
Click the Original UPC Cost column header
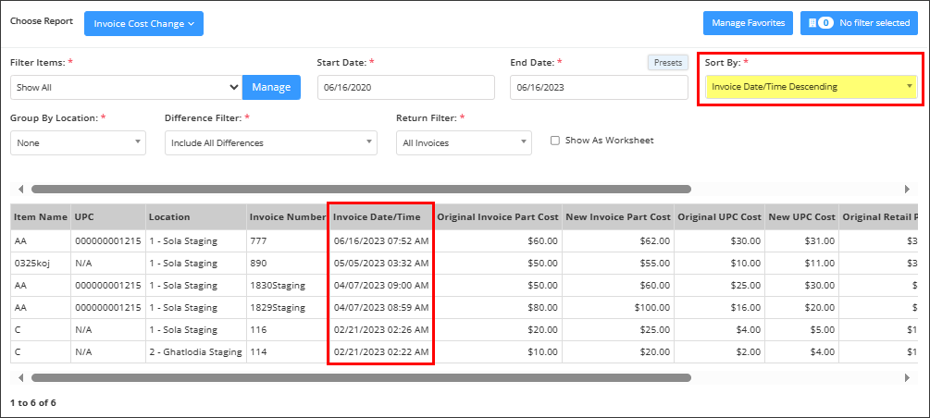pyautogui.click(x=719, y=217)
